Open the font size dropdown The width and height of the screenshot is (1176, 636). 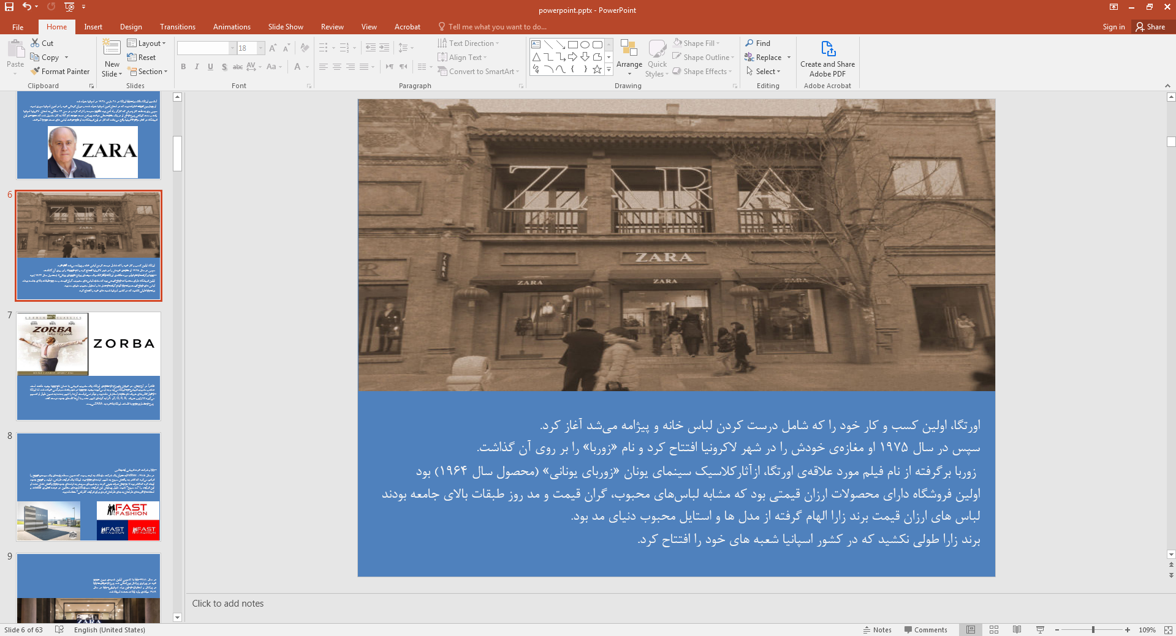260,48
